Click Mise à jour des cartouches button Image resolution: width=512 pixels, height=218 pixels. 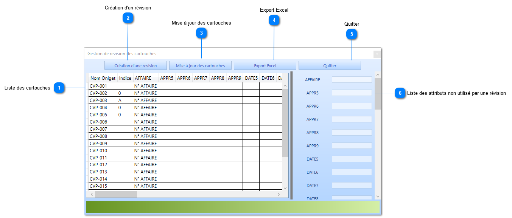200,65
